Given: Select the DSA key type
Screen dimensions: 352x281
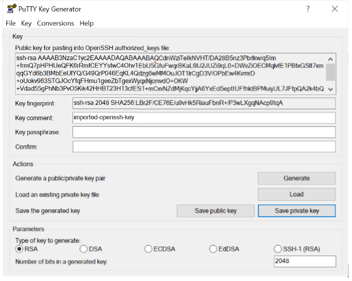Looking at the screenshot, I should click(83, 249).
